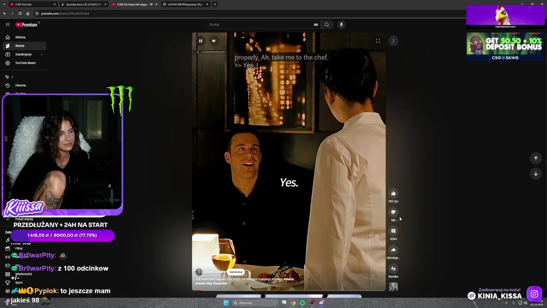Open the three-dot more options menu
The height and width of the screenshot is (308, 547).
(x=393, y=41)
